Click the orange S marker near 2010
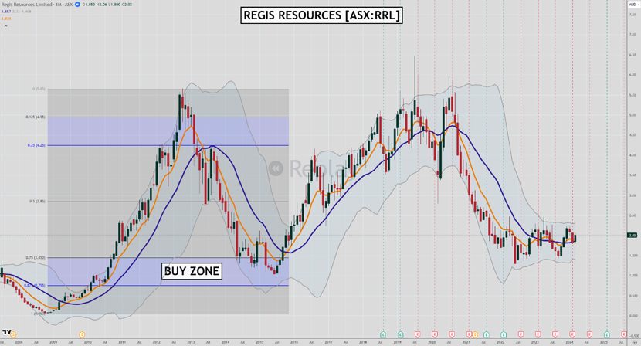The width and height of the screenshot is (641, 346). [82, 334]
